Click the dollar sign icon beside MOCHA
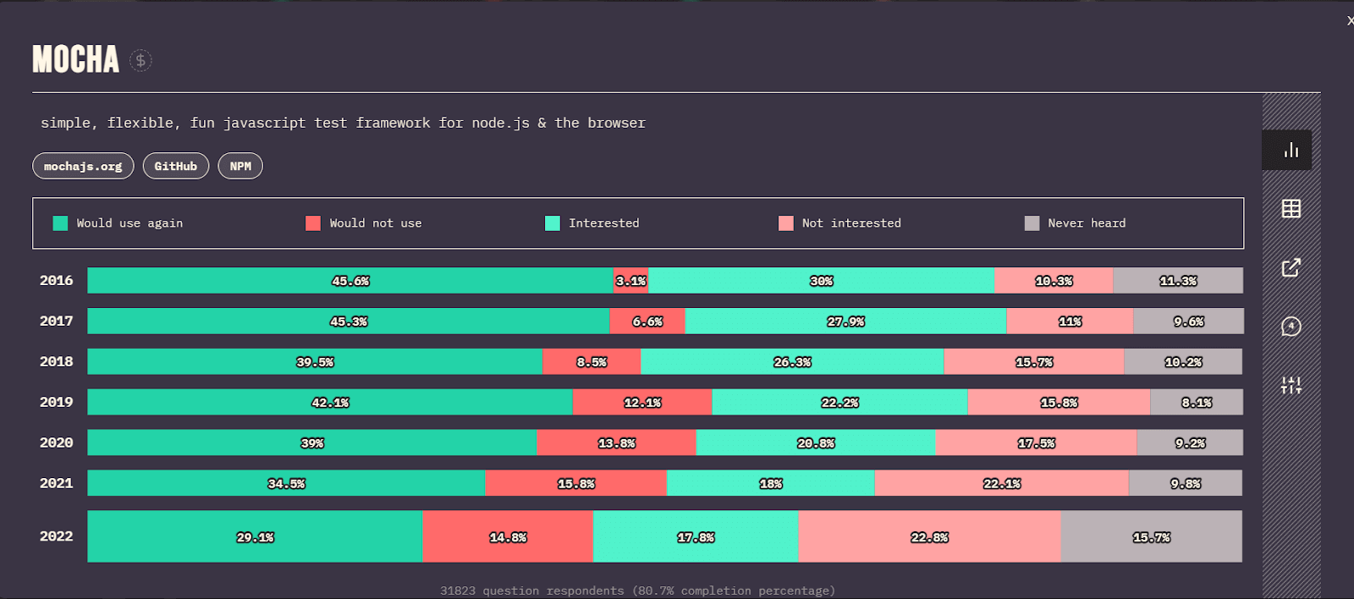Image resolution: width=1354 pixels, height=599 pixels. pyautogui.click(x=140, y=60)
